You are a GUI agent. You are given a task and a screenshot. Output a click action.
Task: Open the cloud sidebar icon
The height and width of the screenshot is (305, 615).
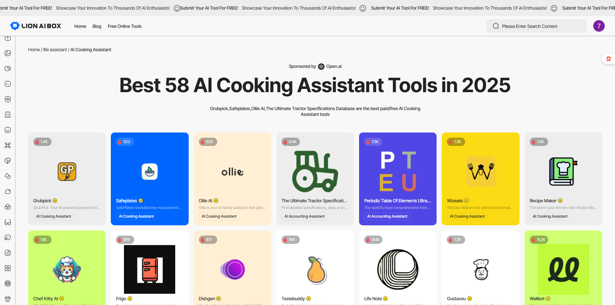[8, 191]
